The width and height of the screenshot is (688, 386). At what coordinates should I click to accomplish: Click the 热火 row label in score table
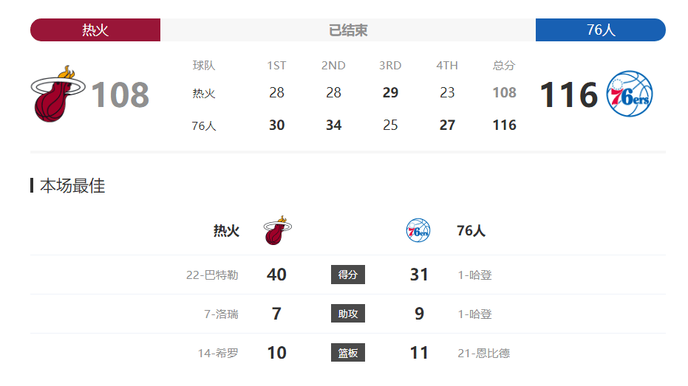(204, 93)
